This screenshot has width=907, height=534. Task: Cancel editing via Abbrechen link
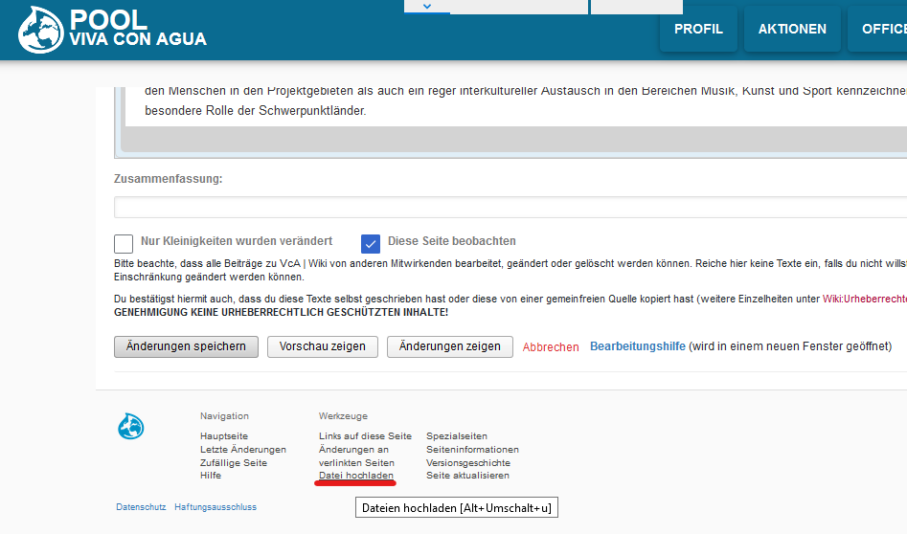[551, 347]
